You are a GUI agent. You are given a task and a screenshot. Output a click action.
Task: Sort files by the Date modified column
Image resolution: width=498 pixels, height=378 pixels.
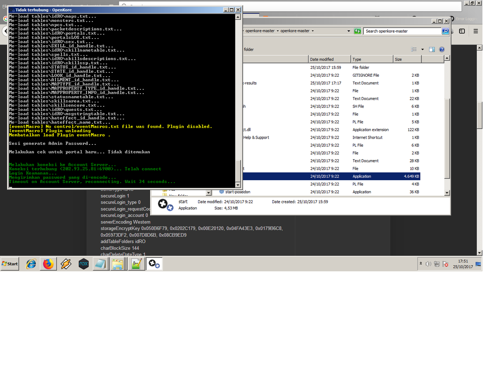(x=329, y=59)
